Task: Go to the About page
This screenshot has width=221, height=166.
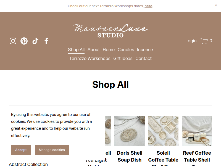Action: pyautogui.click(x=94, y=50)
